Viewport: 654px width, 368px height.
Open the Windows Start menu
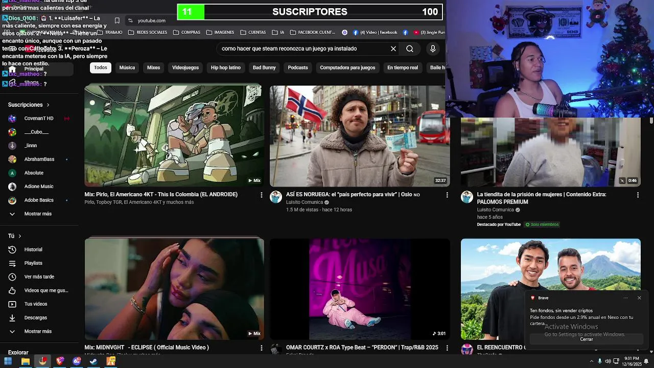tap(8, 361)
